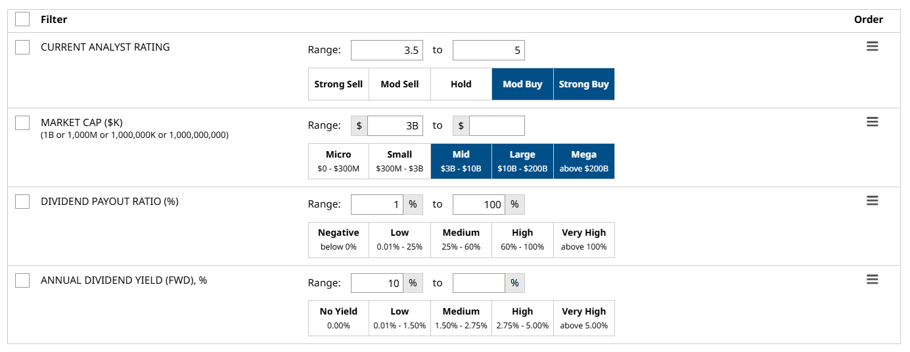The width and height of the screenshot is (910, 352).
Task: Pick the Small market cap range
Action: pyautogui.click(x=399, y=161)
